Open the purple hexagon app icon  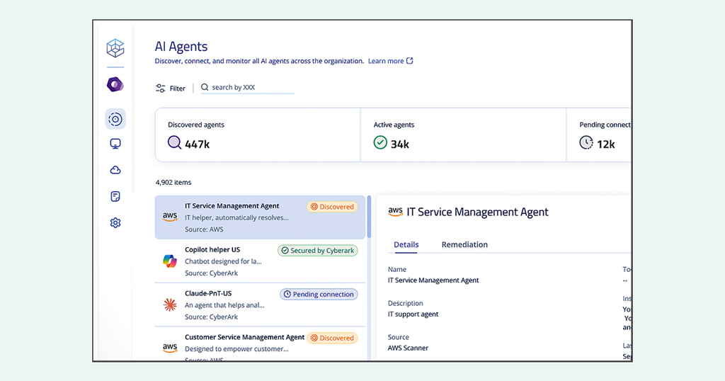coord(115,85)
